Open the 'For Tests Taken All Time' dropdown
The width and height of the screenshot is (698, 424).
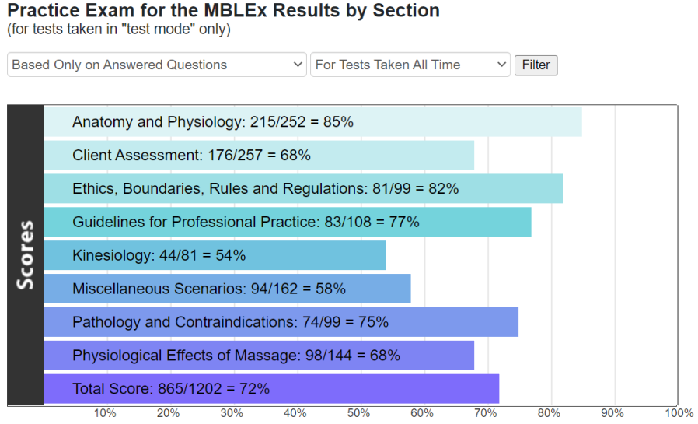410,65
